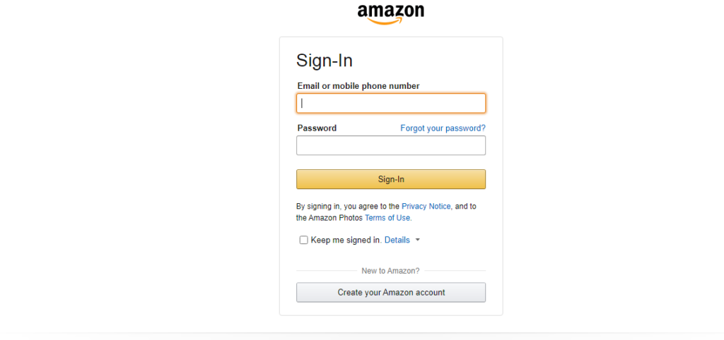Click inside the Password input box

(390, 145)
